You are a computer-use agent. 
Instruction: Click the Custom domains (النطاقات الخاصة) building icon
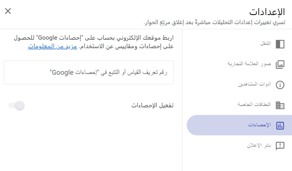pyautogui.click(x=280, y=105)
